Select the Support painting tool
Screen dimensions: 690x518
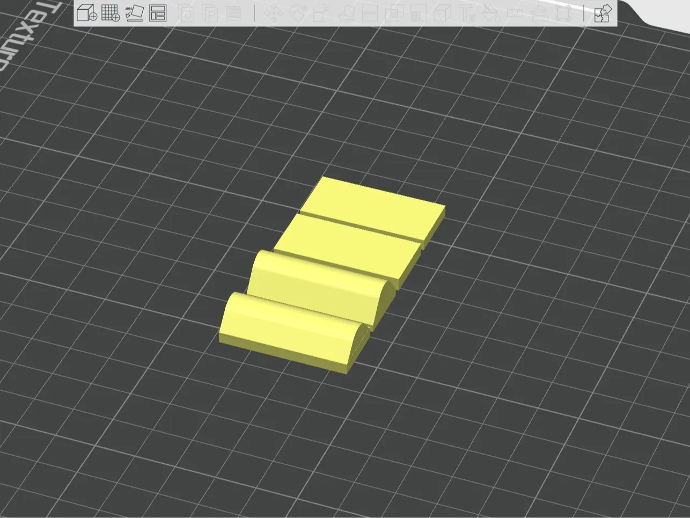tap(418, 13)
